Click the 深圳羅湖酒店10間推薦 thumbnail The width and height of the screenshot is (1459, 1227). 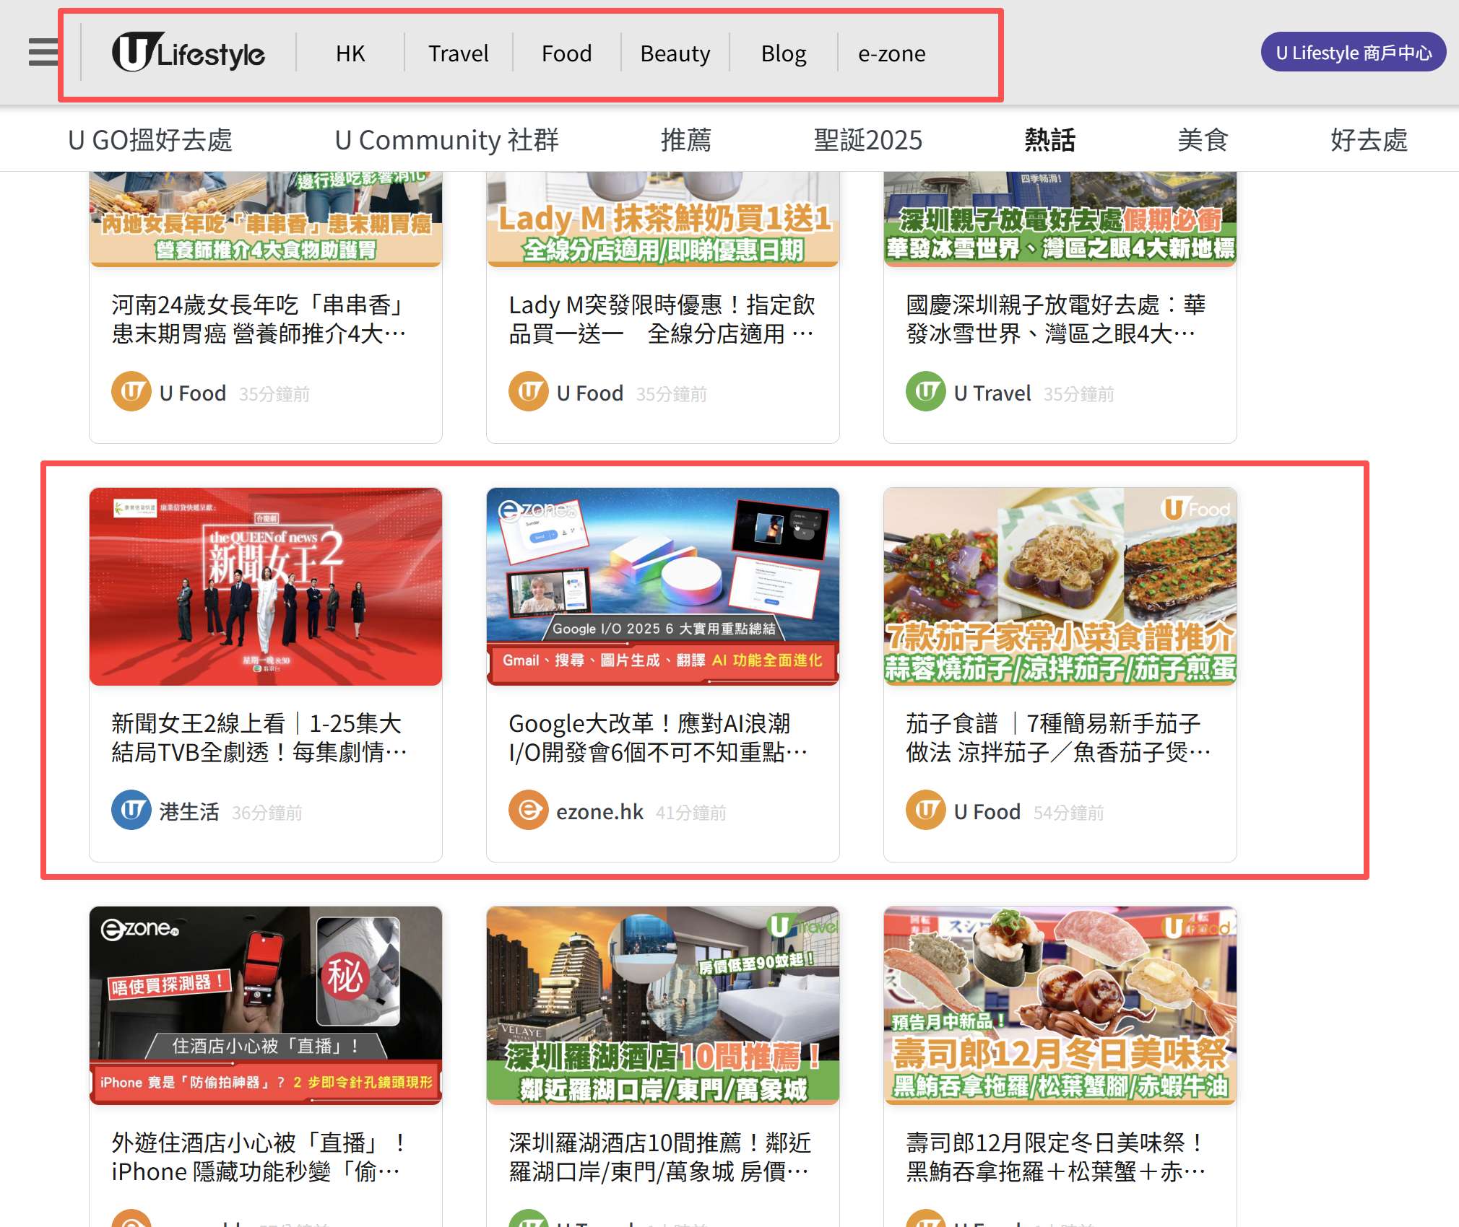662,1005
